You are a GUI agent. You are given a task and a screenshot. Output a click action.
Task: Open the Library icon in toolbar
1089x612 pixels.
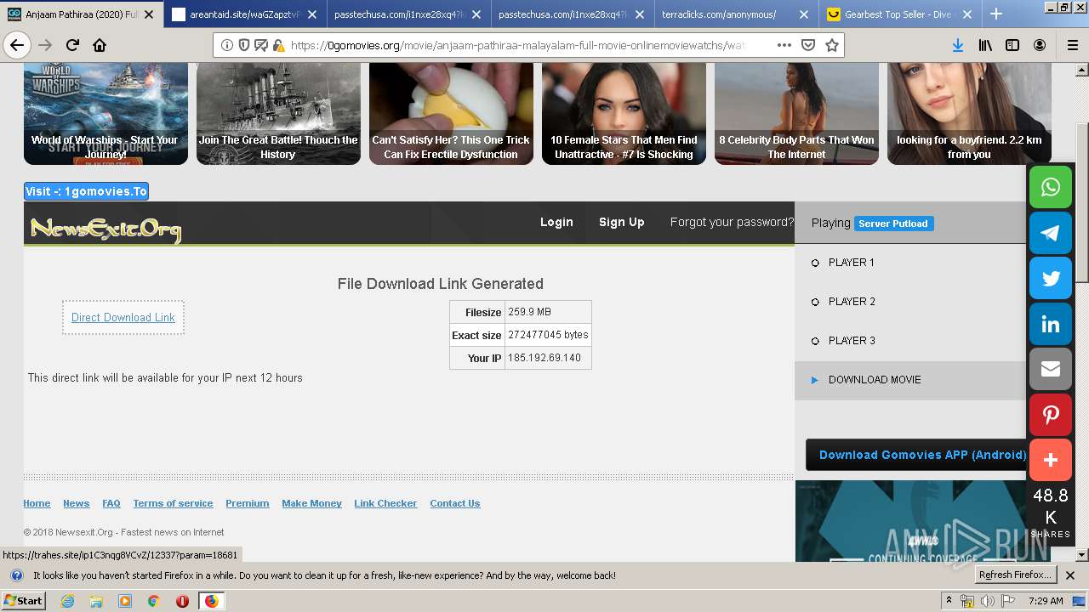(985, 45)
